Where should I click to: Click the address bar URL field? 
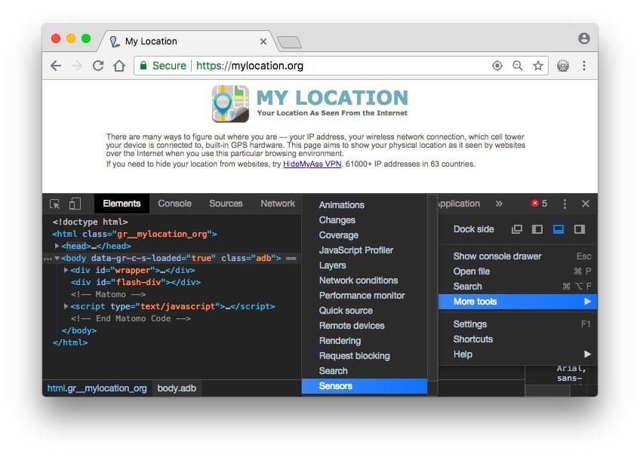click(x=340, y=66)
